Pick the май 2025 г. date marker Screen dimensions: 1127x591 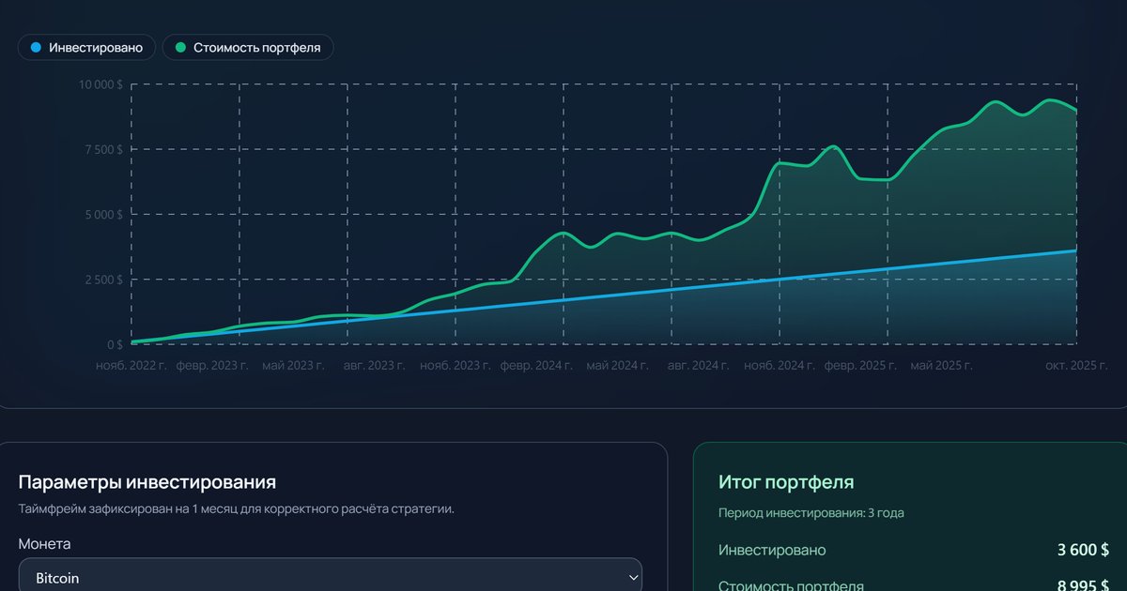[x=941, y=365]
